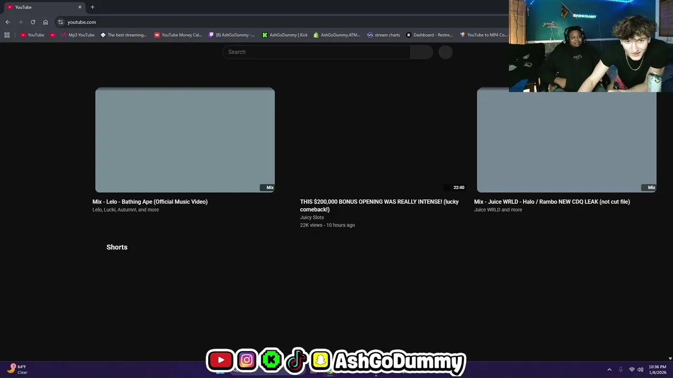Click the Shorts section heading

(117, 247)
